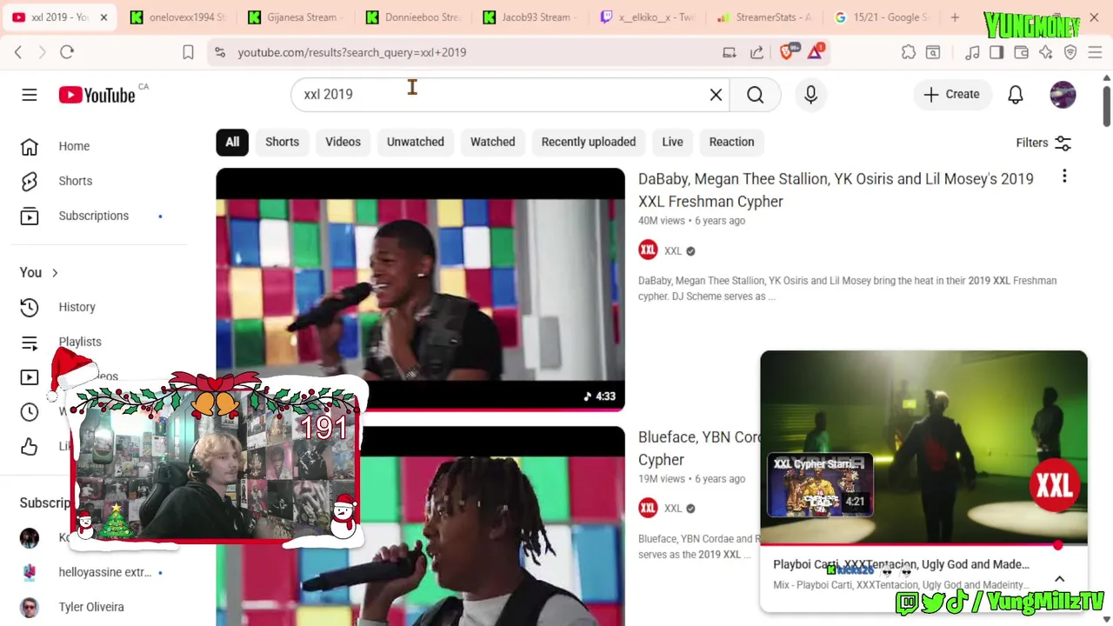This screenshot has width=1113, height=626.
Task: Open a new browser tab with plus
Action: pos(955,17)
